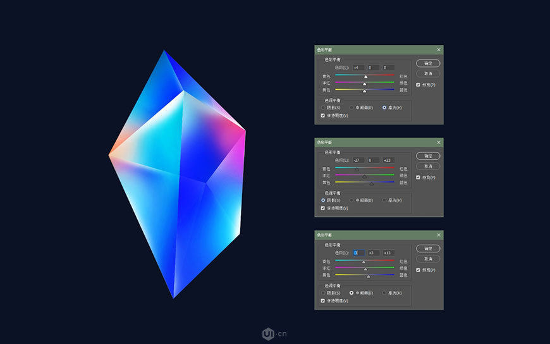Select 中间调 radio in the +4 dialog
Viewport: 550px width, 344px height.
(x=351, y=107)
